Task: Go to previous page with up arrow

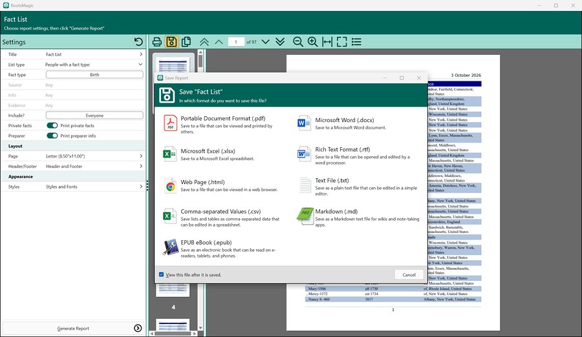Action: (219, 42)
